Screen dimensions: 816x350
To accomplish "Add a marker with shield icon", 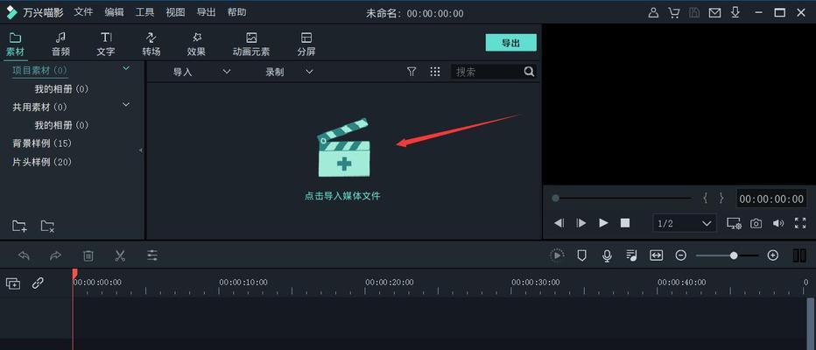I will 582,255.
